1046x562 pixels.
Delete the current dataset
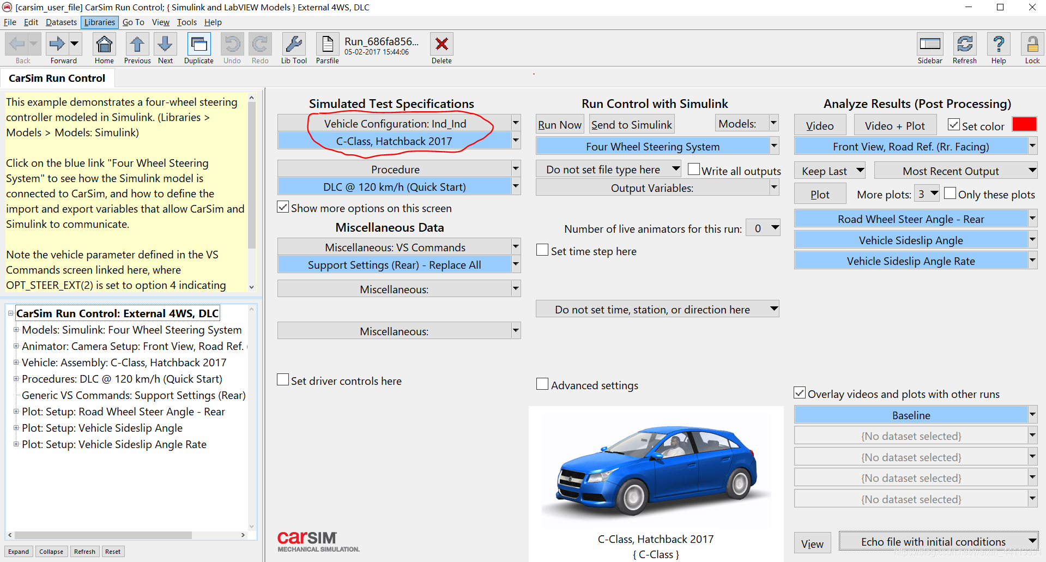coord(442,44)
